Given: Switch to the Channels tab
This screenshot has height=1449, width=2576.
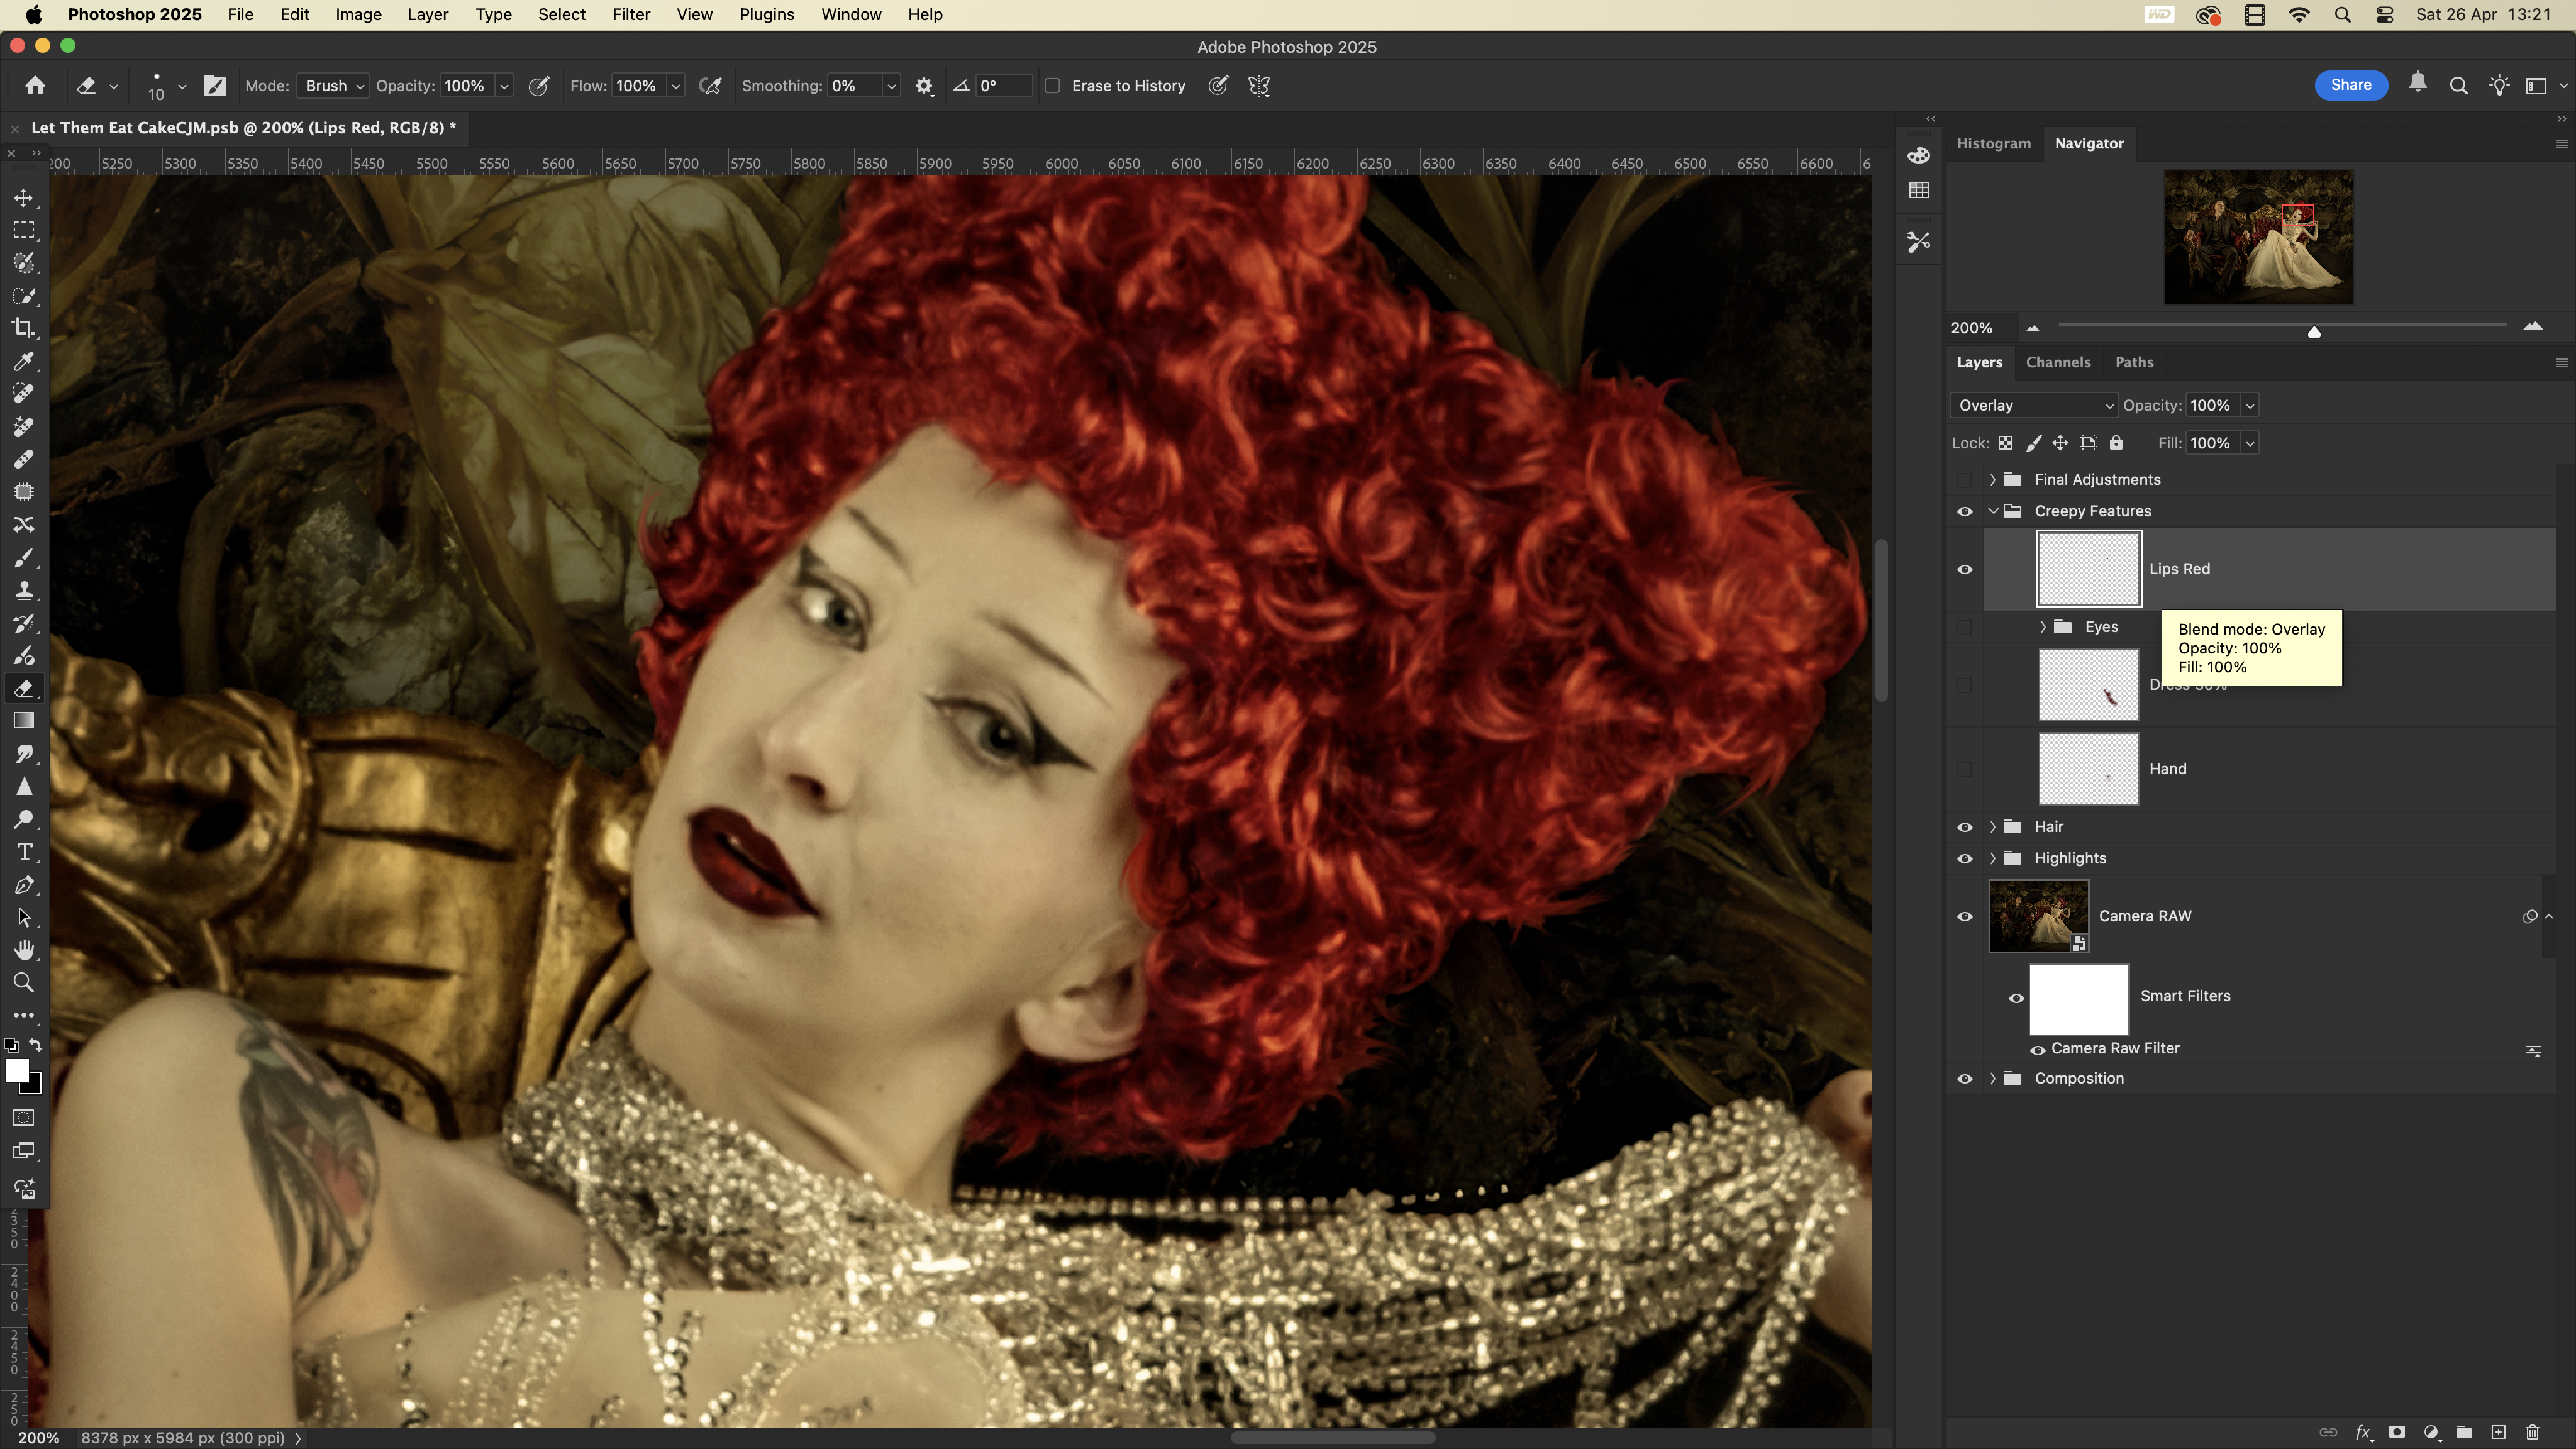Looking at the screenshot, I should click(2057, 362).
